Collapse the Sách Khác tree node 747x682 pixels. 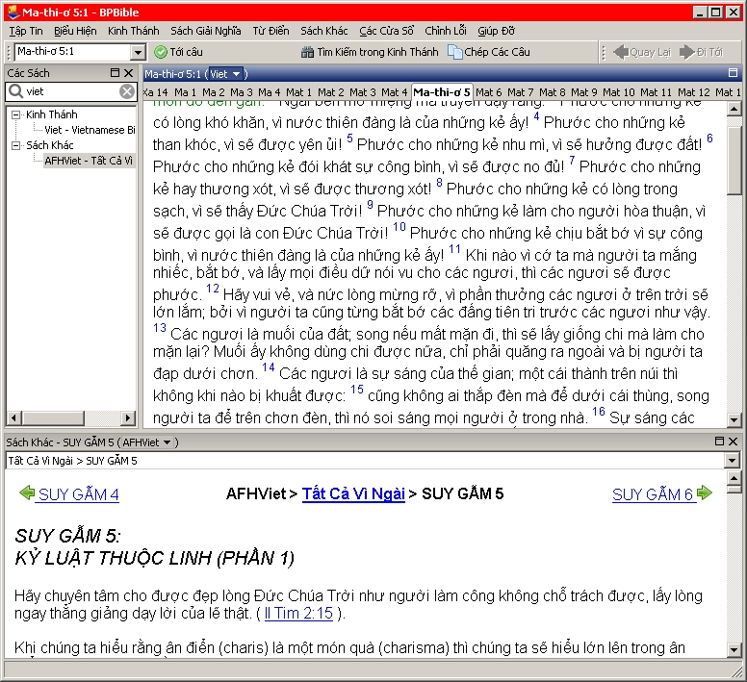15,145
